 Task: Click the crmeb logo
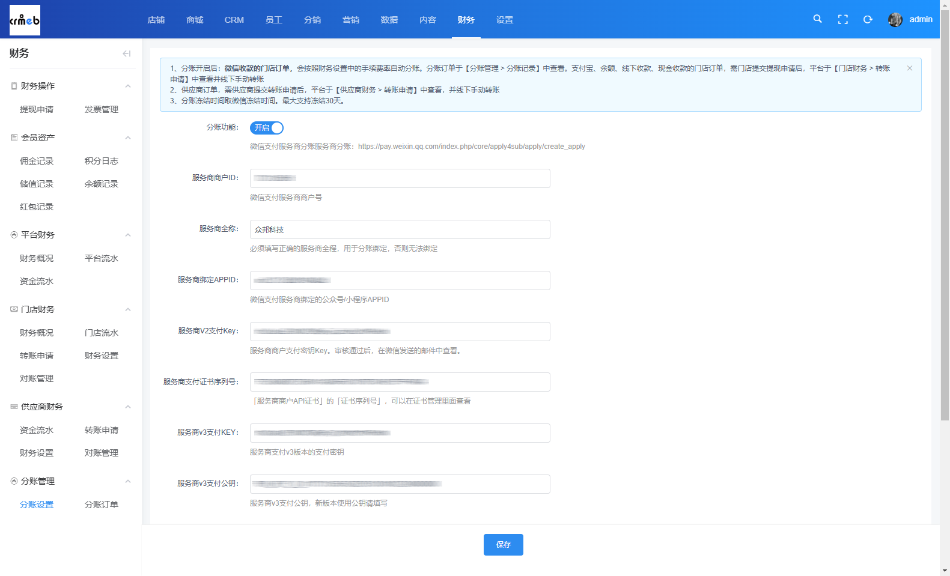(25, 20)
